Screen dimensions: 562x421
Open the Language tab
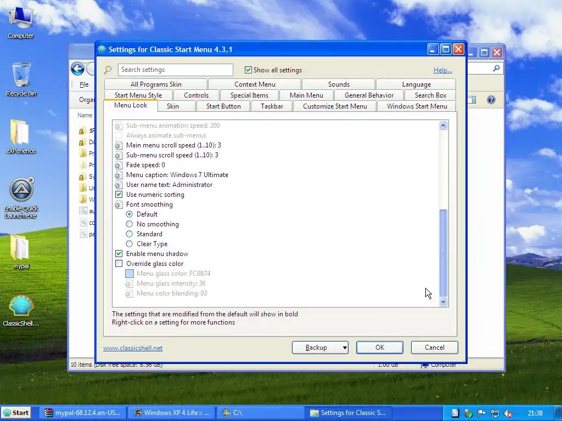coord(416,84)
